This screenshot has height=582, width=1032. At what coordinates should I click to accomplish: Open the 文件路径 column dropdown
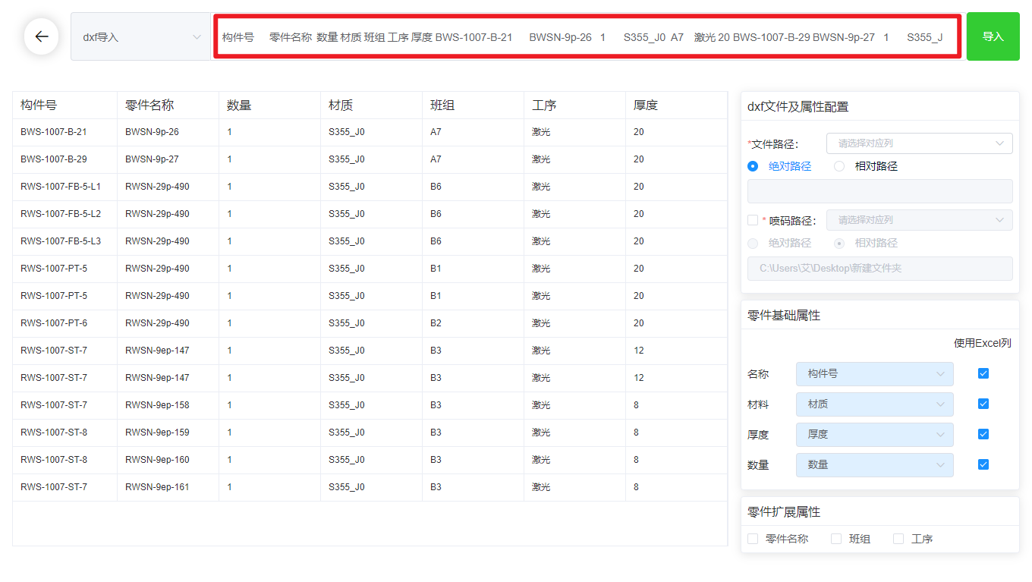(919, 143)
